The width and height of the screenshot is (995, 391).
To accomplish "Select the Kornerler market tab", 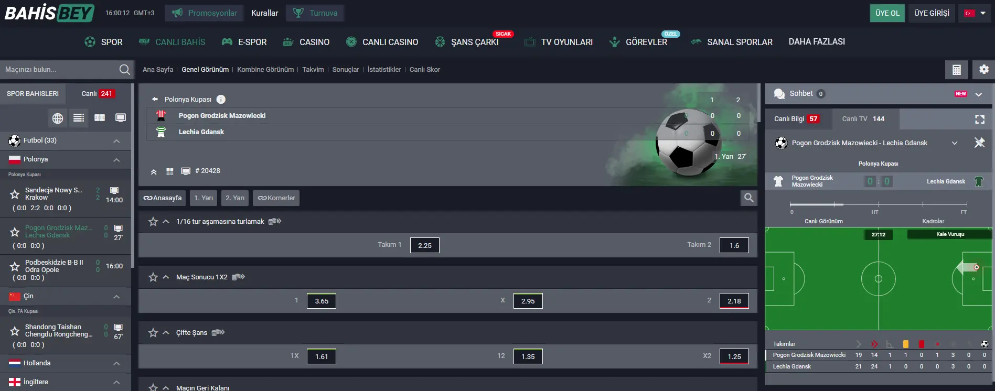I will coord(276,198).
